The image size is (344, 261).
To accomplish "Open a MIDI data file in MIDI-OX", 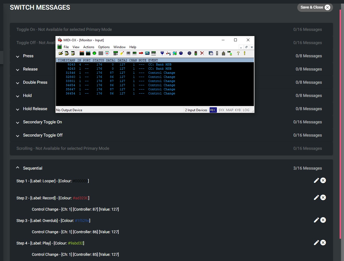I will click(x=60, y=53).
